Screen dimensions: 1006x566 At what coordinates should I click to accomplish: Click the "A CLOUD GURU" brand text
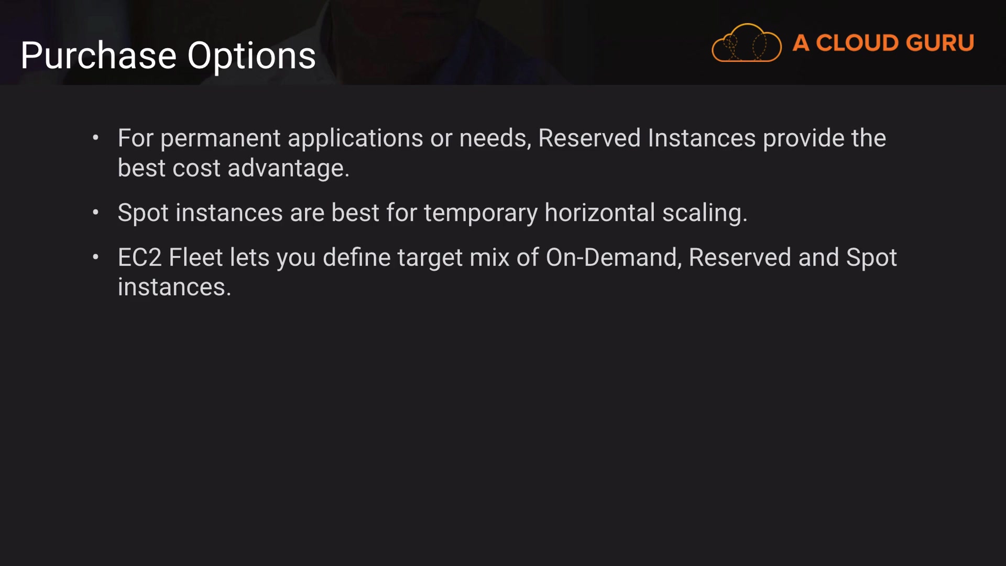pyautogui.click(x=883, y=43)
